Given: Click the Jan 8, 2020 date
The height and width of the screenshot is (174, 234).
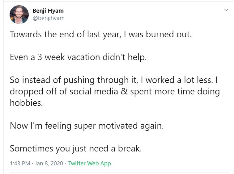Looking at the screenshot, I should coord(49,164).
